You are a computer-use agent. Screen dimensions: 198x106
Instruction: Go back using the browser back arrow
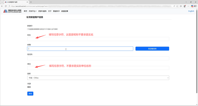point(2,6)
